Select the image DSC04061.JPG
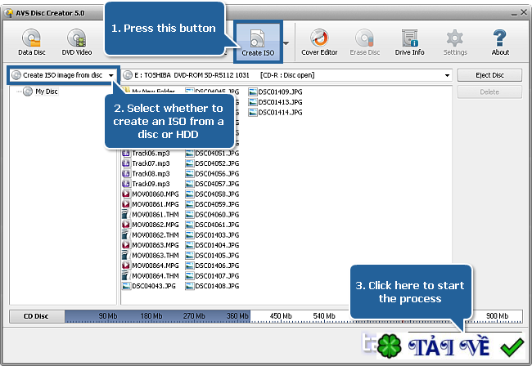532x366 pixels. click(213, 225)
